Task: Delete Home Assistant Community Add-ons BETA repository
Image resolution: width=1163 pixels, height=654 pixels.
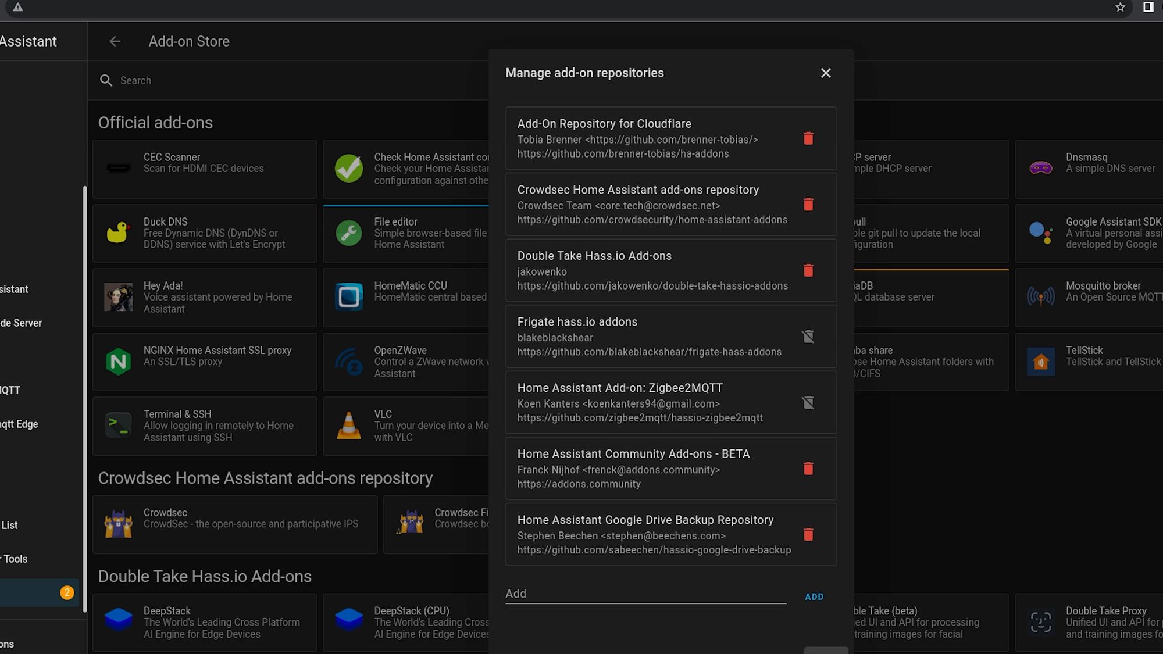Action: tap(808, 469)
